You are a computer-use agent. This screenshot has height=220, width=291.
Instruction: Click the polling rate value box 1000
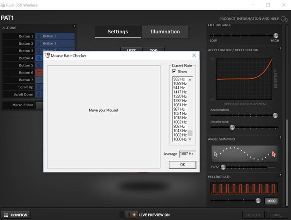(271, 201)
